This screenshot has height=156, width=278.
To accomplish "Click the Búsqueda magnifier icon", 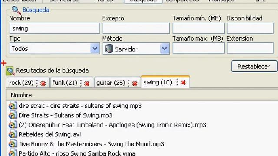I will tap(16, 10).
